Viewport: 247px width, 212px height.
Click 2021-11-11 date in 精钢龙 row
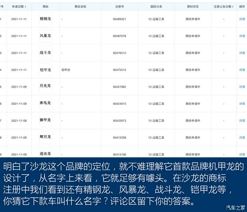(x=19, y=19)
